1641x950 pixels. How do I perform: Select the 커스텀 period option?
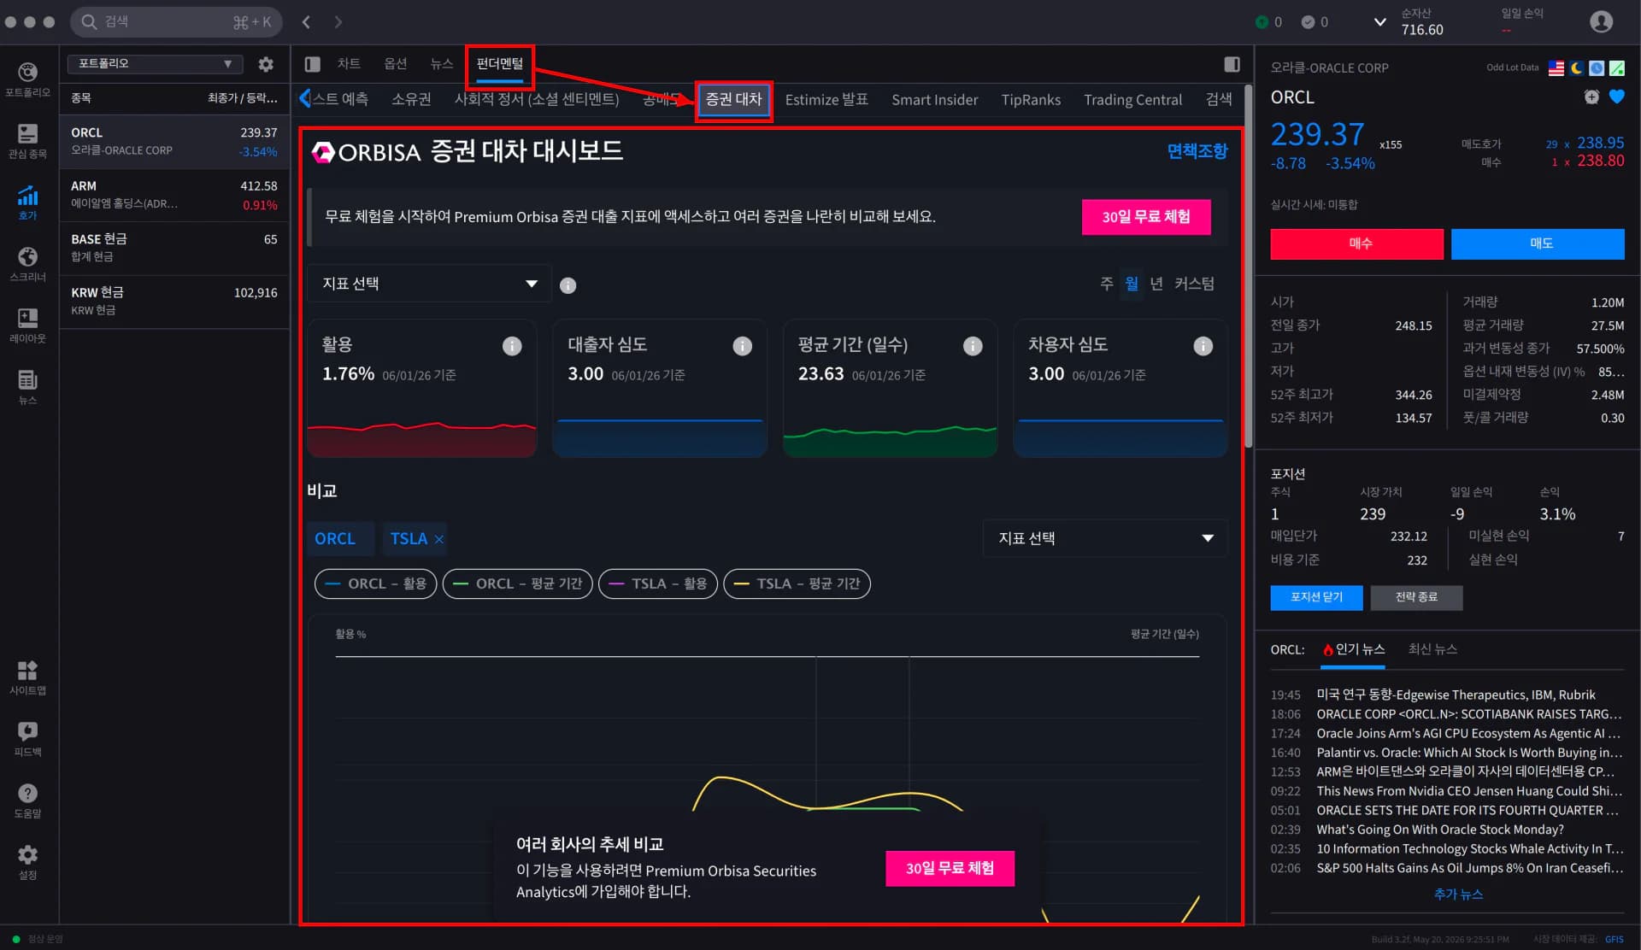click(x=1194, y=284)
